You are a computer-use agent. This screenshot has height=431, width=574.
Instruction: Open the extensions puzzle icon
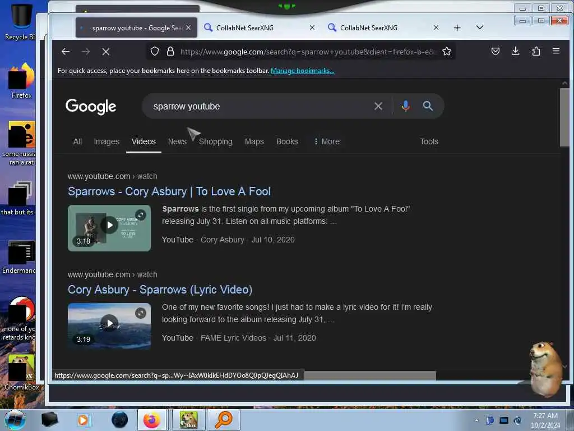pos(536,51)
